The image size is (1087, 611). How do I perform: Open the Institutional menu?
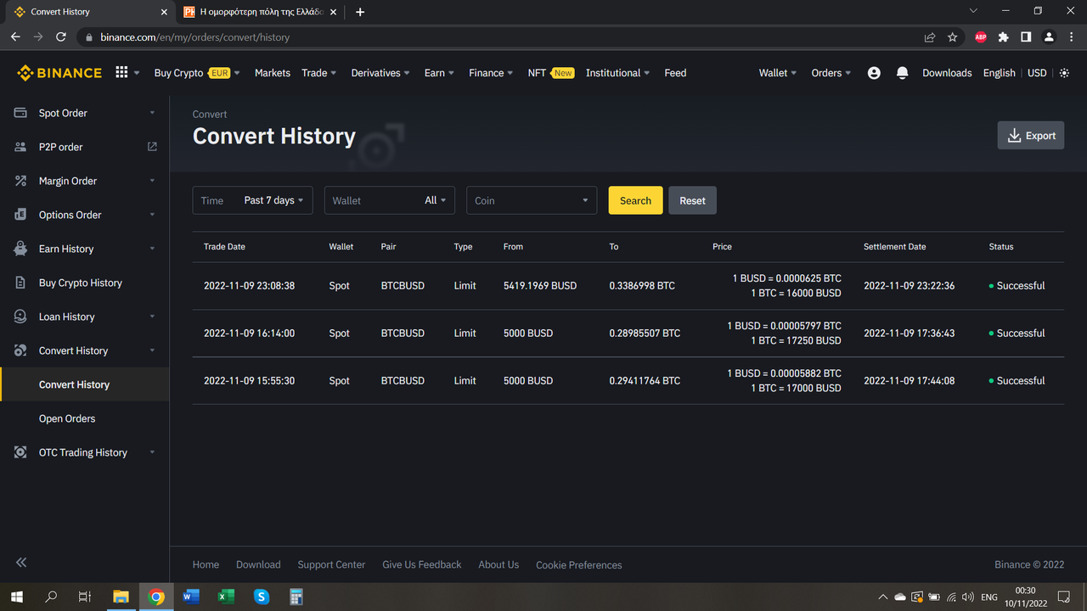[x=618, y=73]
